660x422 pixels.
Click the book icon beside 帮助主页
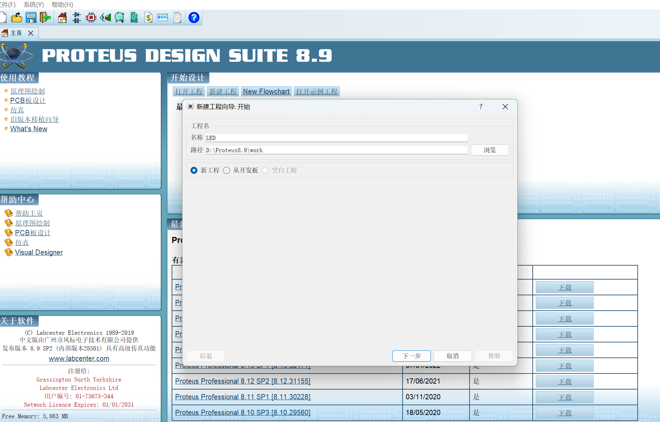[9, 213]
